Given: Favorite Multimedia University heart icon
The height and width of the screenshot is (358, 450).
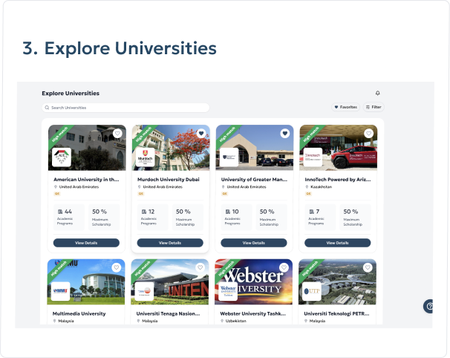Looking at the screenshot, I should tap(117, 267).
